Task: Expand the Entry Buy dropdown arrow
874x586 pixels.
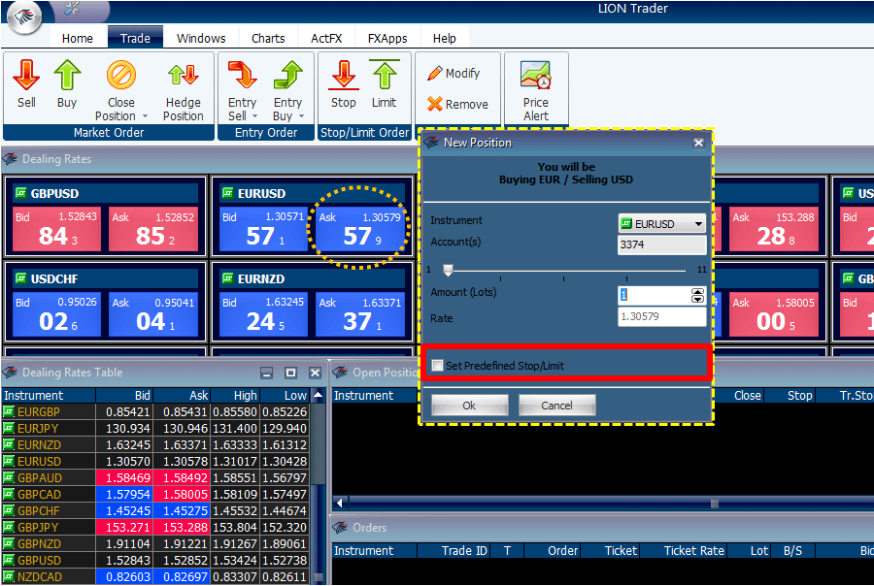Action: click(302, 116)
